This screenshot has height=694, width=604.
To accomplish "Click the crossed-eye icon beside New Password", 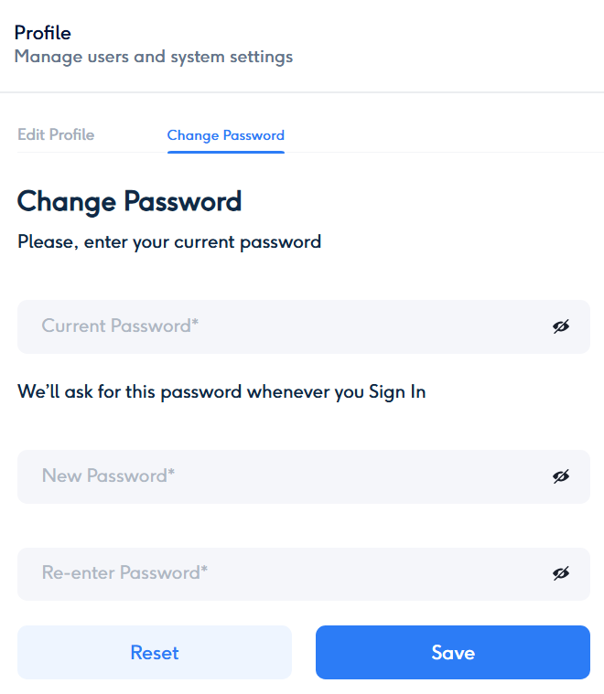I will 561,476.
